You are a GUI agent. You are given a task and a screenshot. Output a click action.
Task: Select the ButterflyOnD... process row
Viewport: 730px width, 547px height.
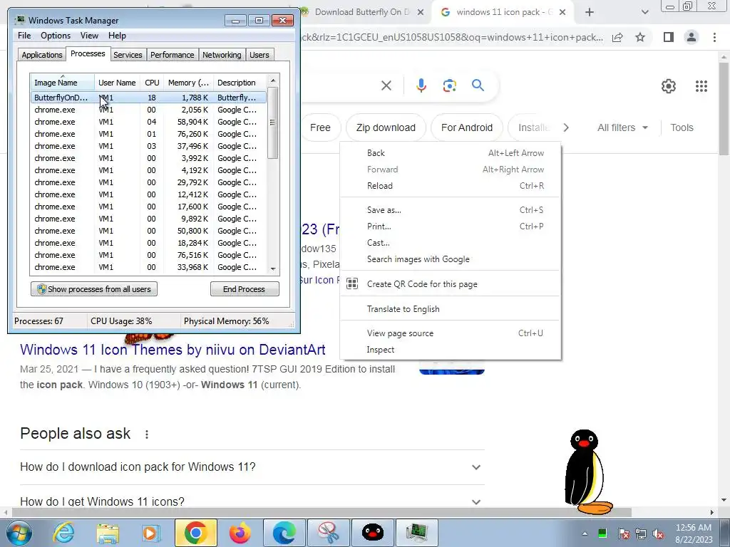point(148,98)
